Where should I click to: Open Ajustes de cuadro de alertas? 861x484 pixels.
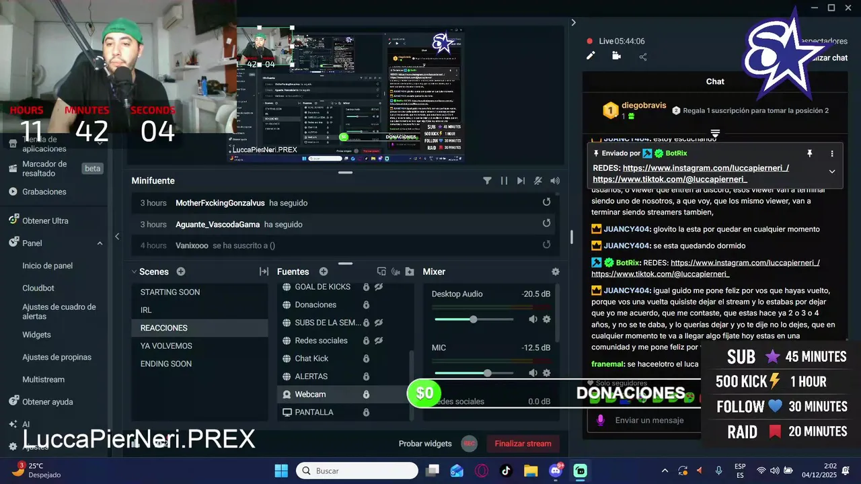[59, 311]
